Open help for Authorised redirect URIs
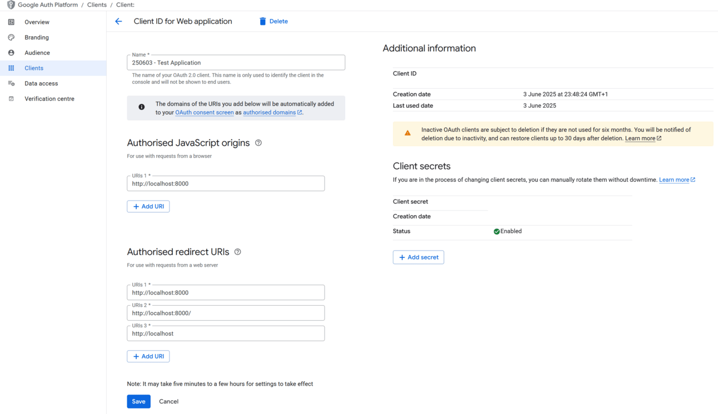 coord(238,252)
